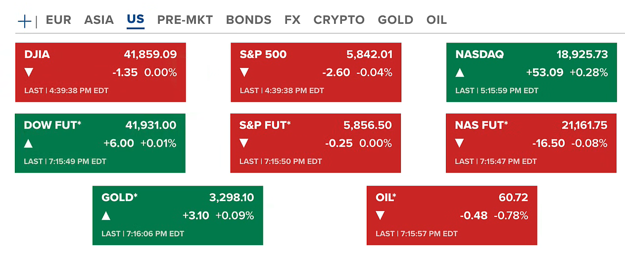Image resolution: width=625 pixels, height=256 pixels.
Task: Click the OIL down arrow indicator
Action: coord(380,216)
